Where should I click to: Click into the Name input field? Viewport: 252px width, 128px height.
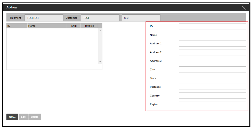tap(212, 35)
